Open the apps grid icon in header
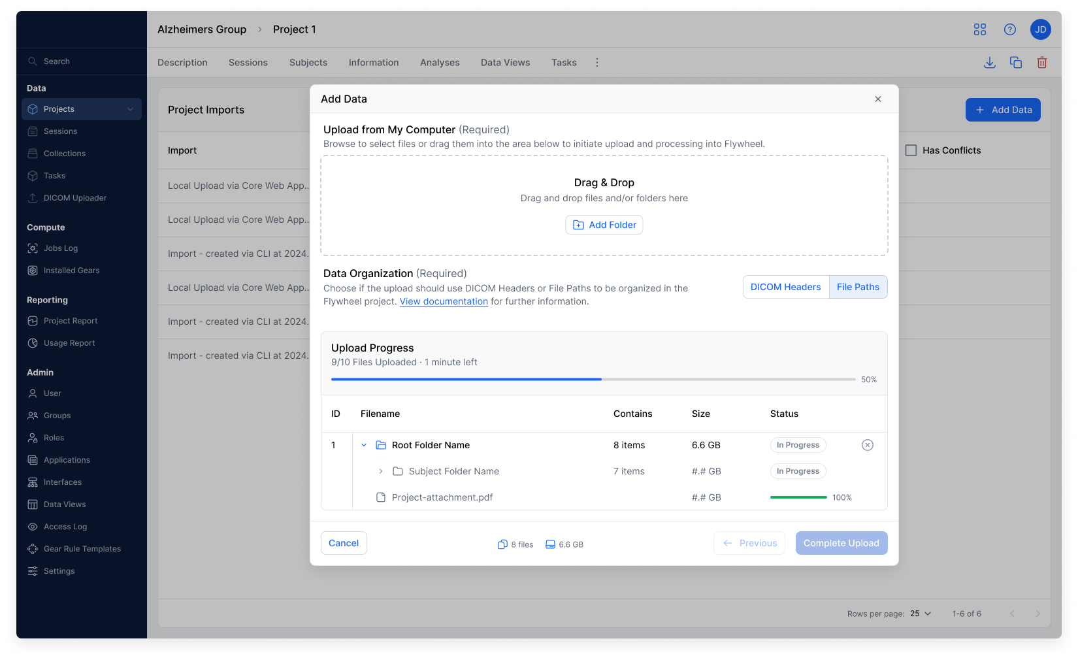This screenshot has height=660, width=1078. pos(979,29)
